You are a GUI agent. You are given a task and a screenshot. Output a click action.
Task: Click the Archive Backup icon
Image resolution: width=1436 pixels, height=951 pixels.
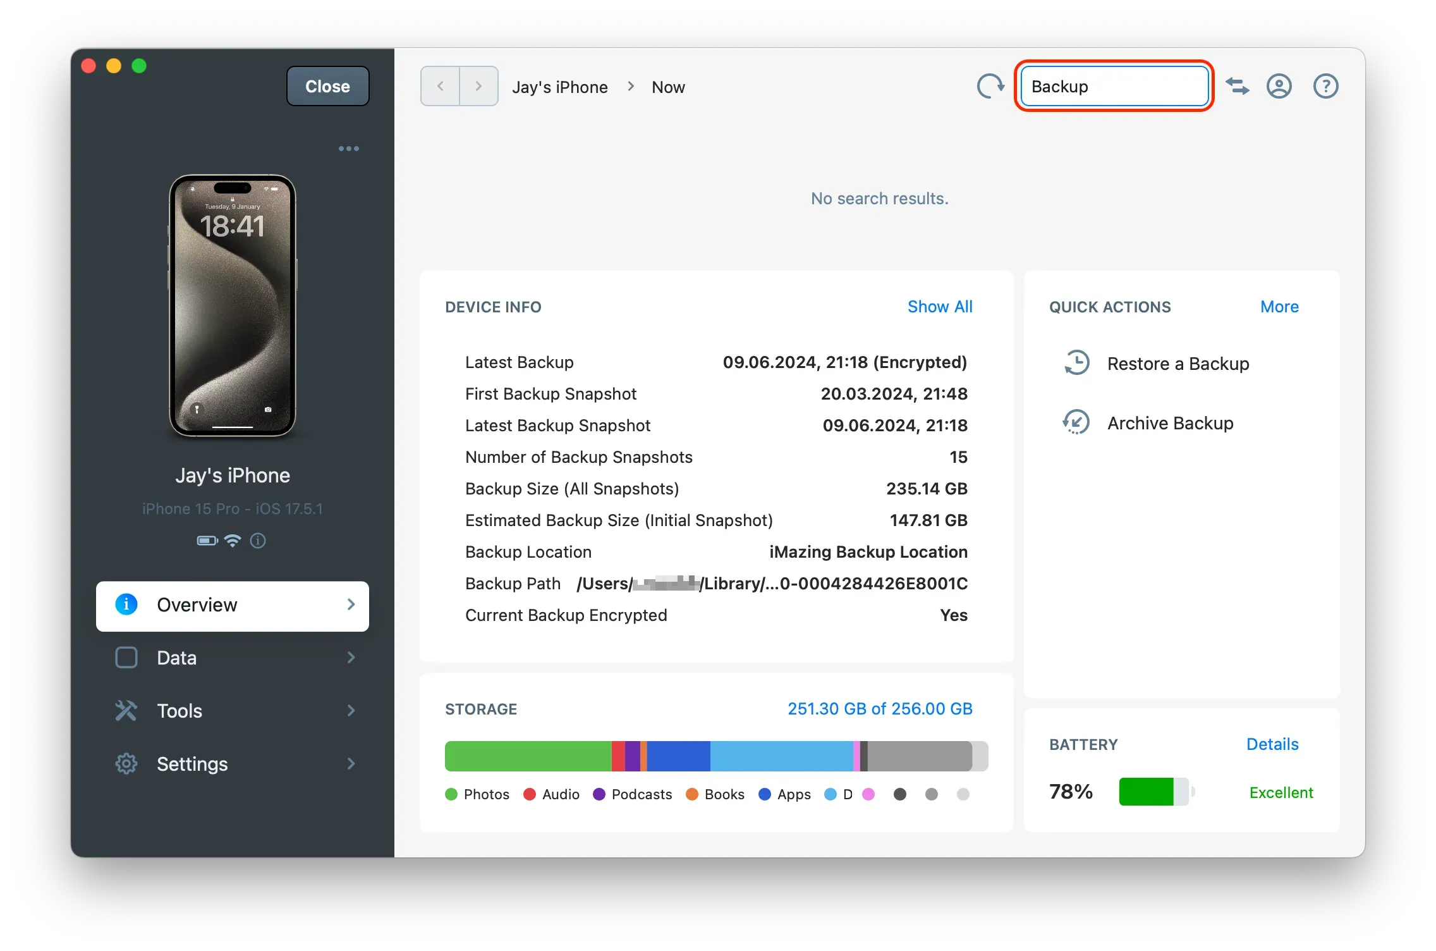[1076, 422]
